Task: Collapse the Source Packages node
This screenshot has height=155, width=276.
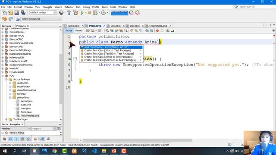Action: coord(6,79)
